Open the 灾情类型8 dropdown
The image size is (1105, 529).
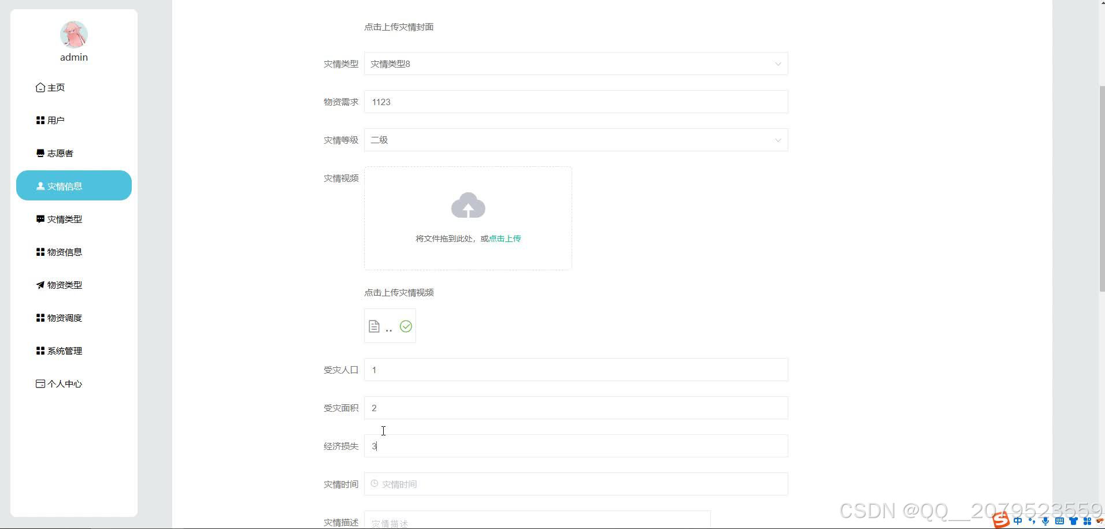click(575, 64)
